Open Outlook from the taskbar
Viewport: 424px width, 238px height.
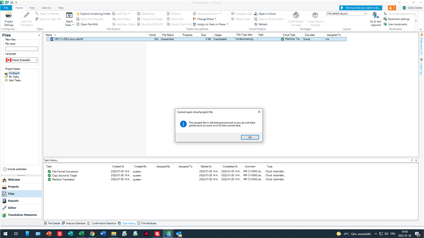point(179,234)
